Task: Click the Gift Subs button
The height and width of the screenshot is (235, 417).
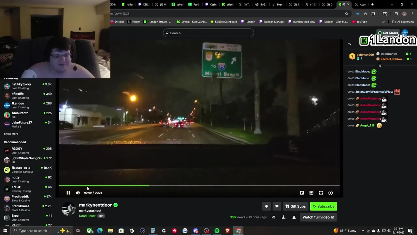Action: click(x=295, y=206)
